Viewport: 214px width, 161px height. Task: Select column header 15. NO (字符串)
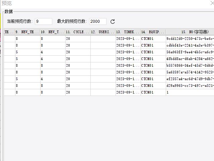(x=190, y=32)
